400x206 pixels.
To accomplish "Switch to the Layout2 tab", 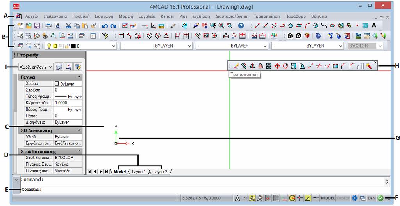I will (x=160, y=172).
